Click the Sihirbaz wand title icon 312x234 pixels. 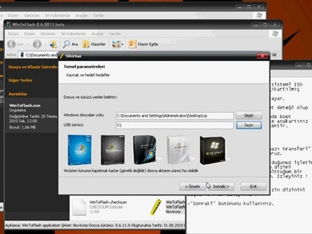click(62, 56)
